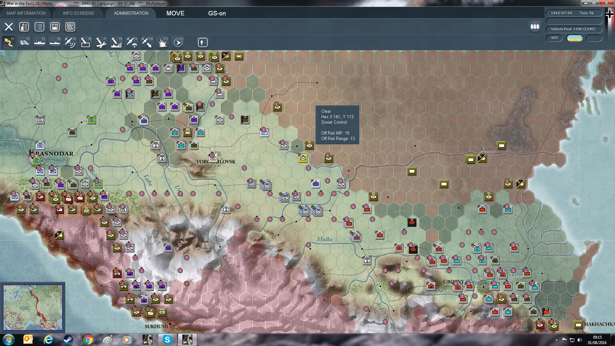Select the F7 bomb airfield mode icon

tap(101, 42)
